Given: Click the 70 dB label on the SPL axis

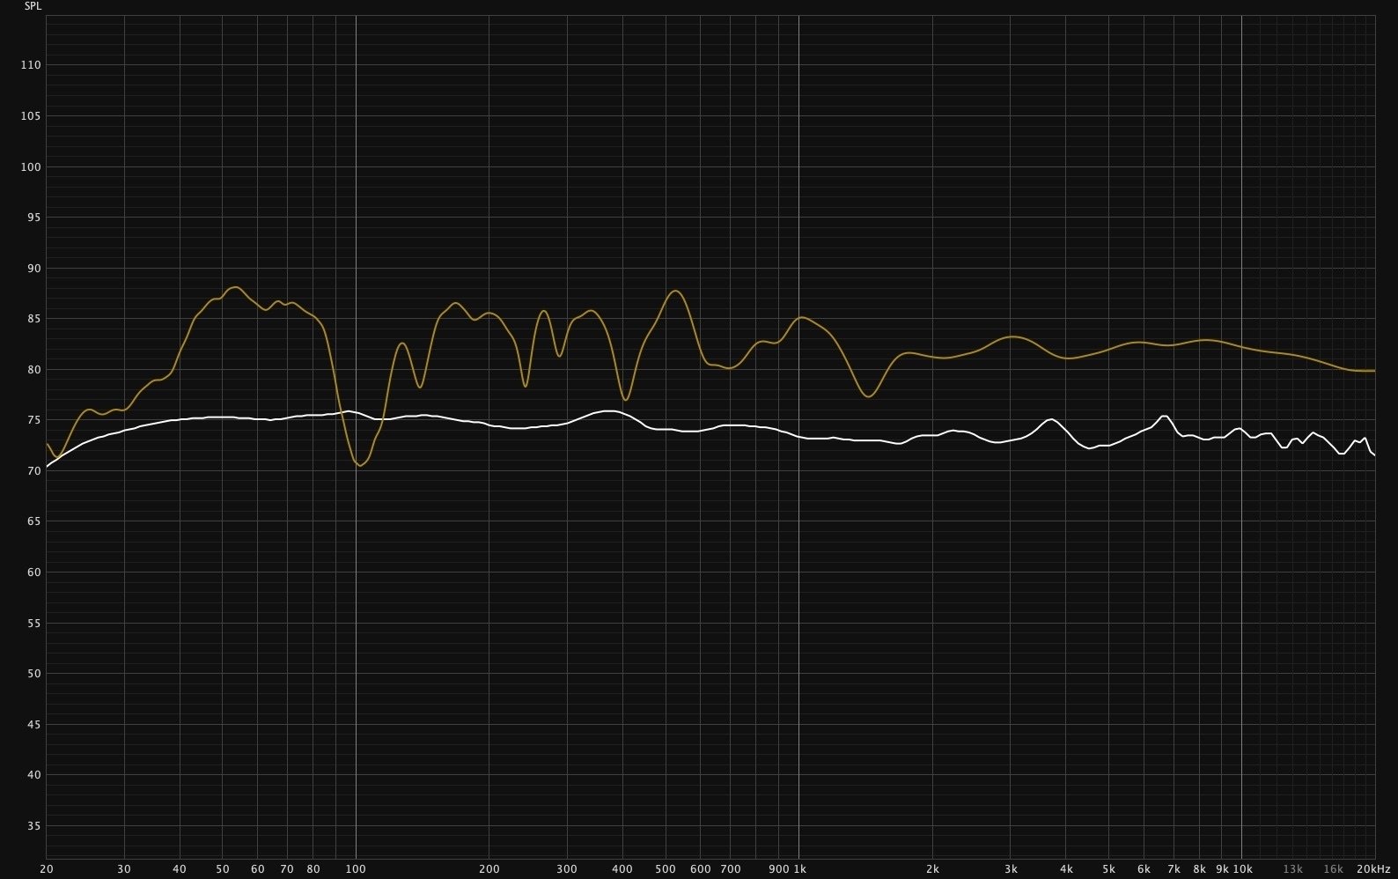Looking at the screenshot, I should point(34,471).
